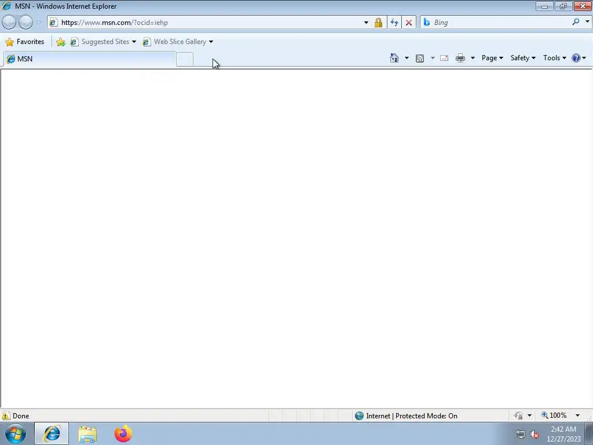593x445 pixels.
Task: Go back using the Back arrow button
Action: pyautogui.click(x=9, y=23)
